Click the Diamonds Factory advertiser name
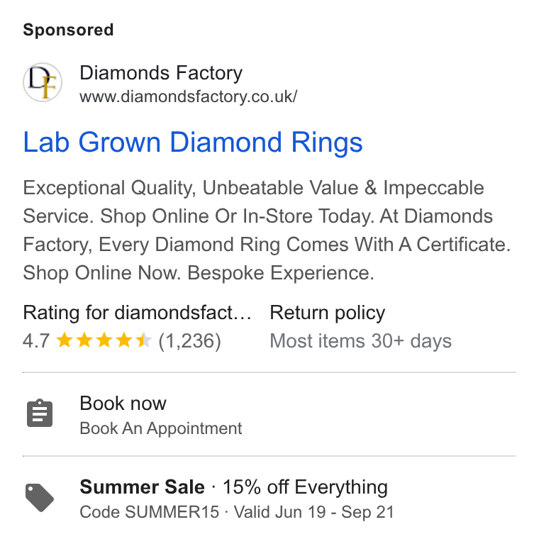Image resolution: width=539 pixels, height=539 pixels. click(161, 73)
